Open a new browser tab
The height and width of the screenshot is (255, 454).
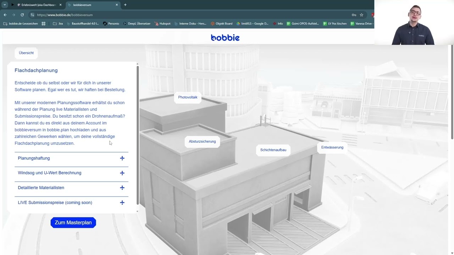point(125,5)
